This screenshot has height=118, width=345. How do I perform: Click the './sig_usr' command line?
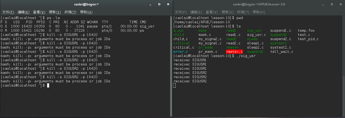(214, 56)
